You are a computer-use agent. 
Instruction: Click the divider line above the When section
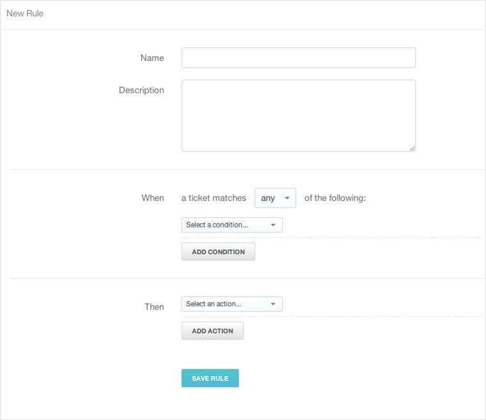[243, 169]
